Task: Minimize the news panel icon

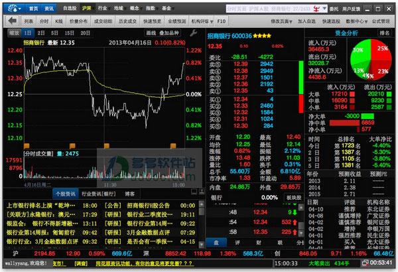Action: tap(194, 192)
